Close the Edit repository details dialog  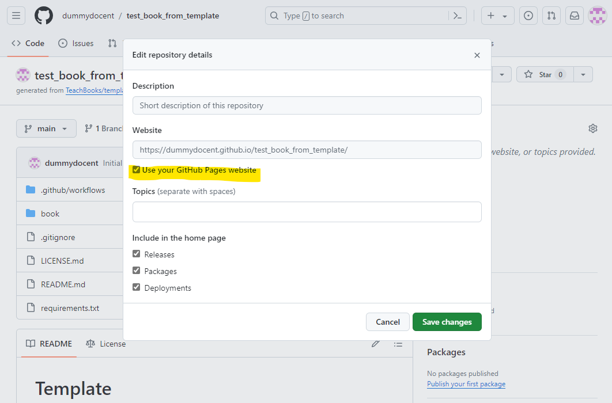click(x=477, y=55)
